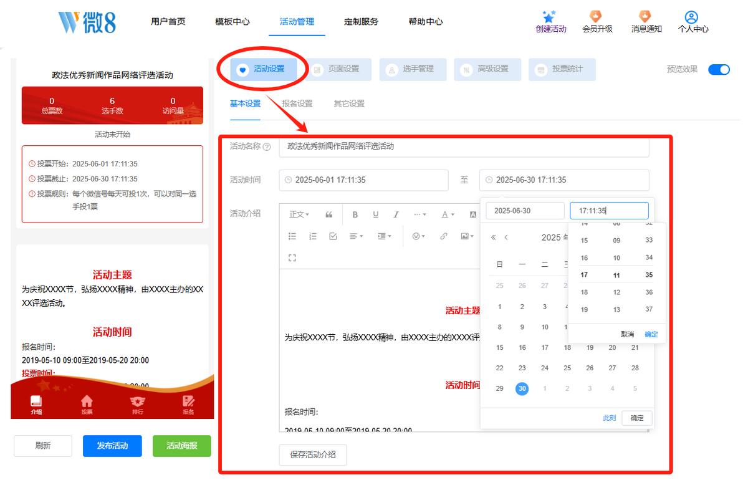748x485 pixels.
Task: Select second 36 in the time picker
Action: (649, 292)
